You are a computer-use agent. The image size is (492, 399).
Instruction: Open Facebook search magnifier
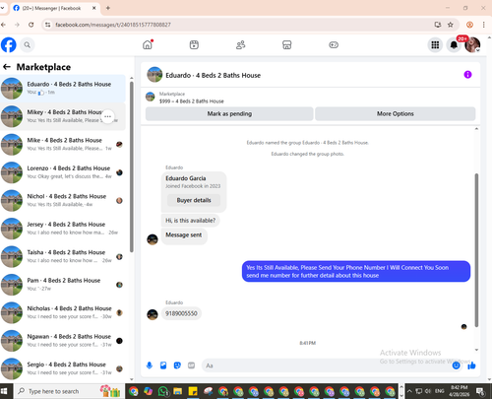point(28,45)
